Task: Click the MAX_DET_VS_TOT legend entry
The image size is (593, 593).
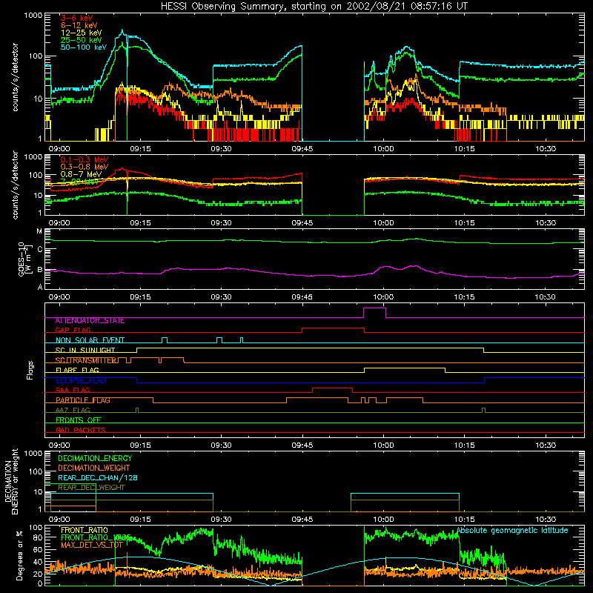Action: [x=91, y=545]
